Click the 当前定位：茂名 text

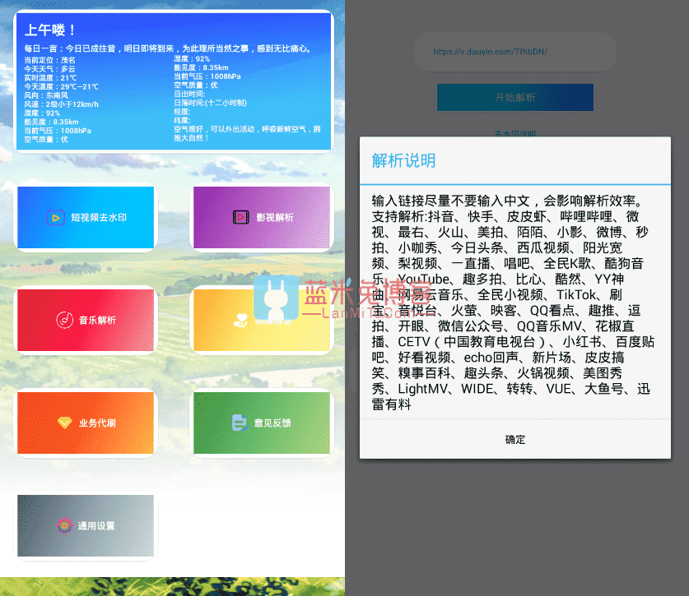(49, 60)
